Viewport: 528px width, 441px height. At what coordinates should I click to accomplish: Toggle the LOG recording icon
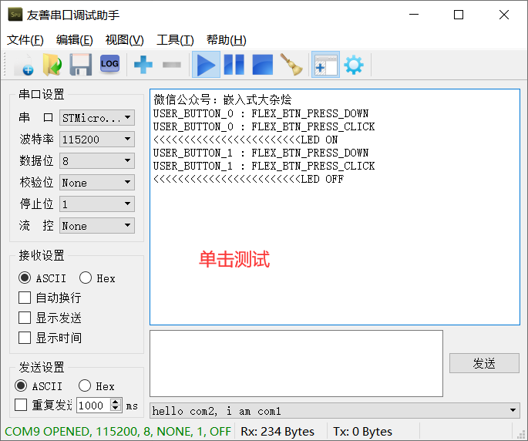(x=109, y=64)
